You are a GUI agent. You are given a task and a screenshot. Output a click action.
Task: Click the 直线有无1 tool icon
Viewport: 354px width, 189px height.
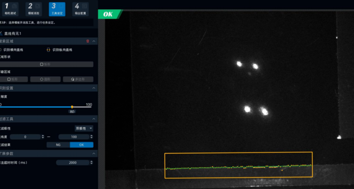1,33
